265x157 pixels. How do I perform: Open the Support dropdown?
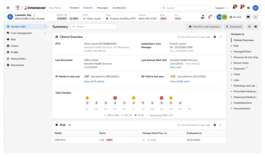220,8
